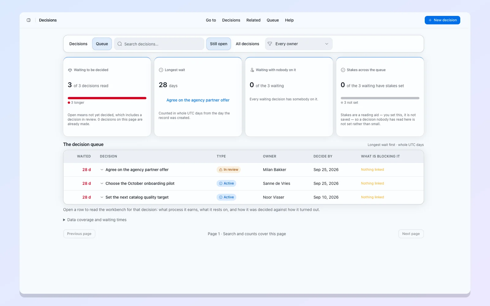Image resolution: width=490 pixels, height=306 pixels.
Task: Click the red decisions-read progress bar
Action: point(107,98)
